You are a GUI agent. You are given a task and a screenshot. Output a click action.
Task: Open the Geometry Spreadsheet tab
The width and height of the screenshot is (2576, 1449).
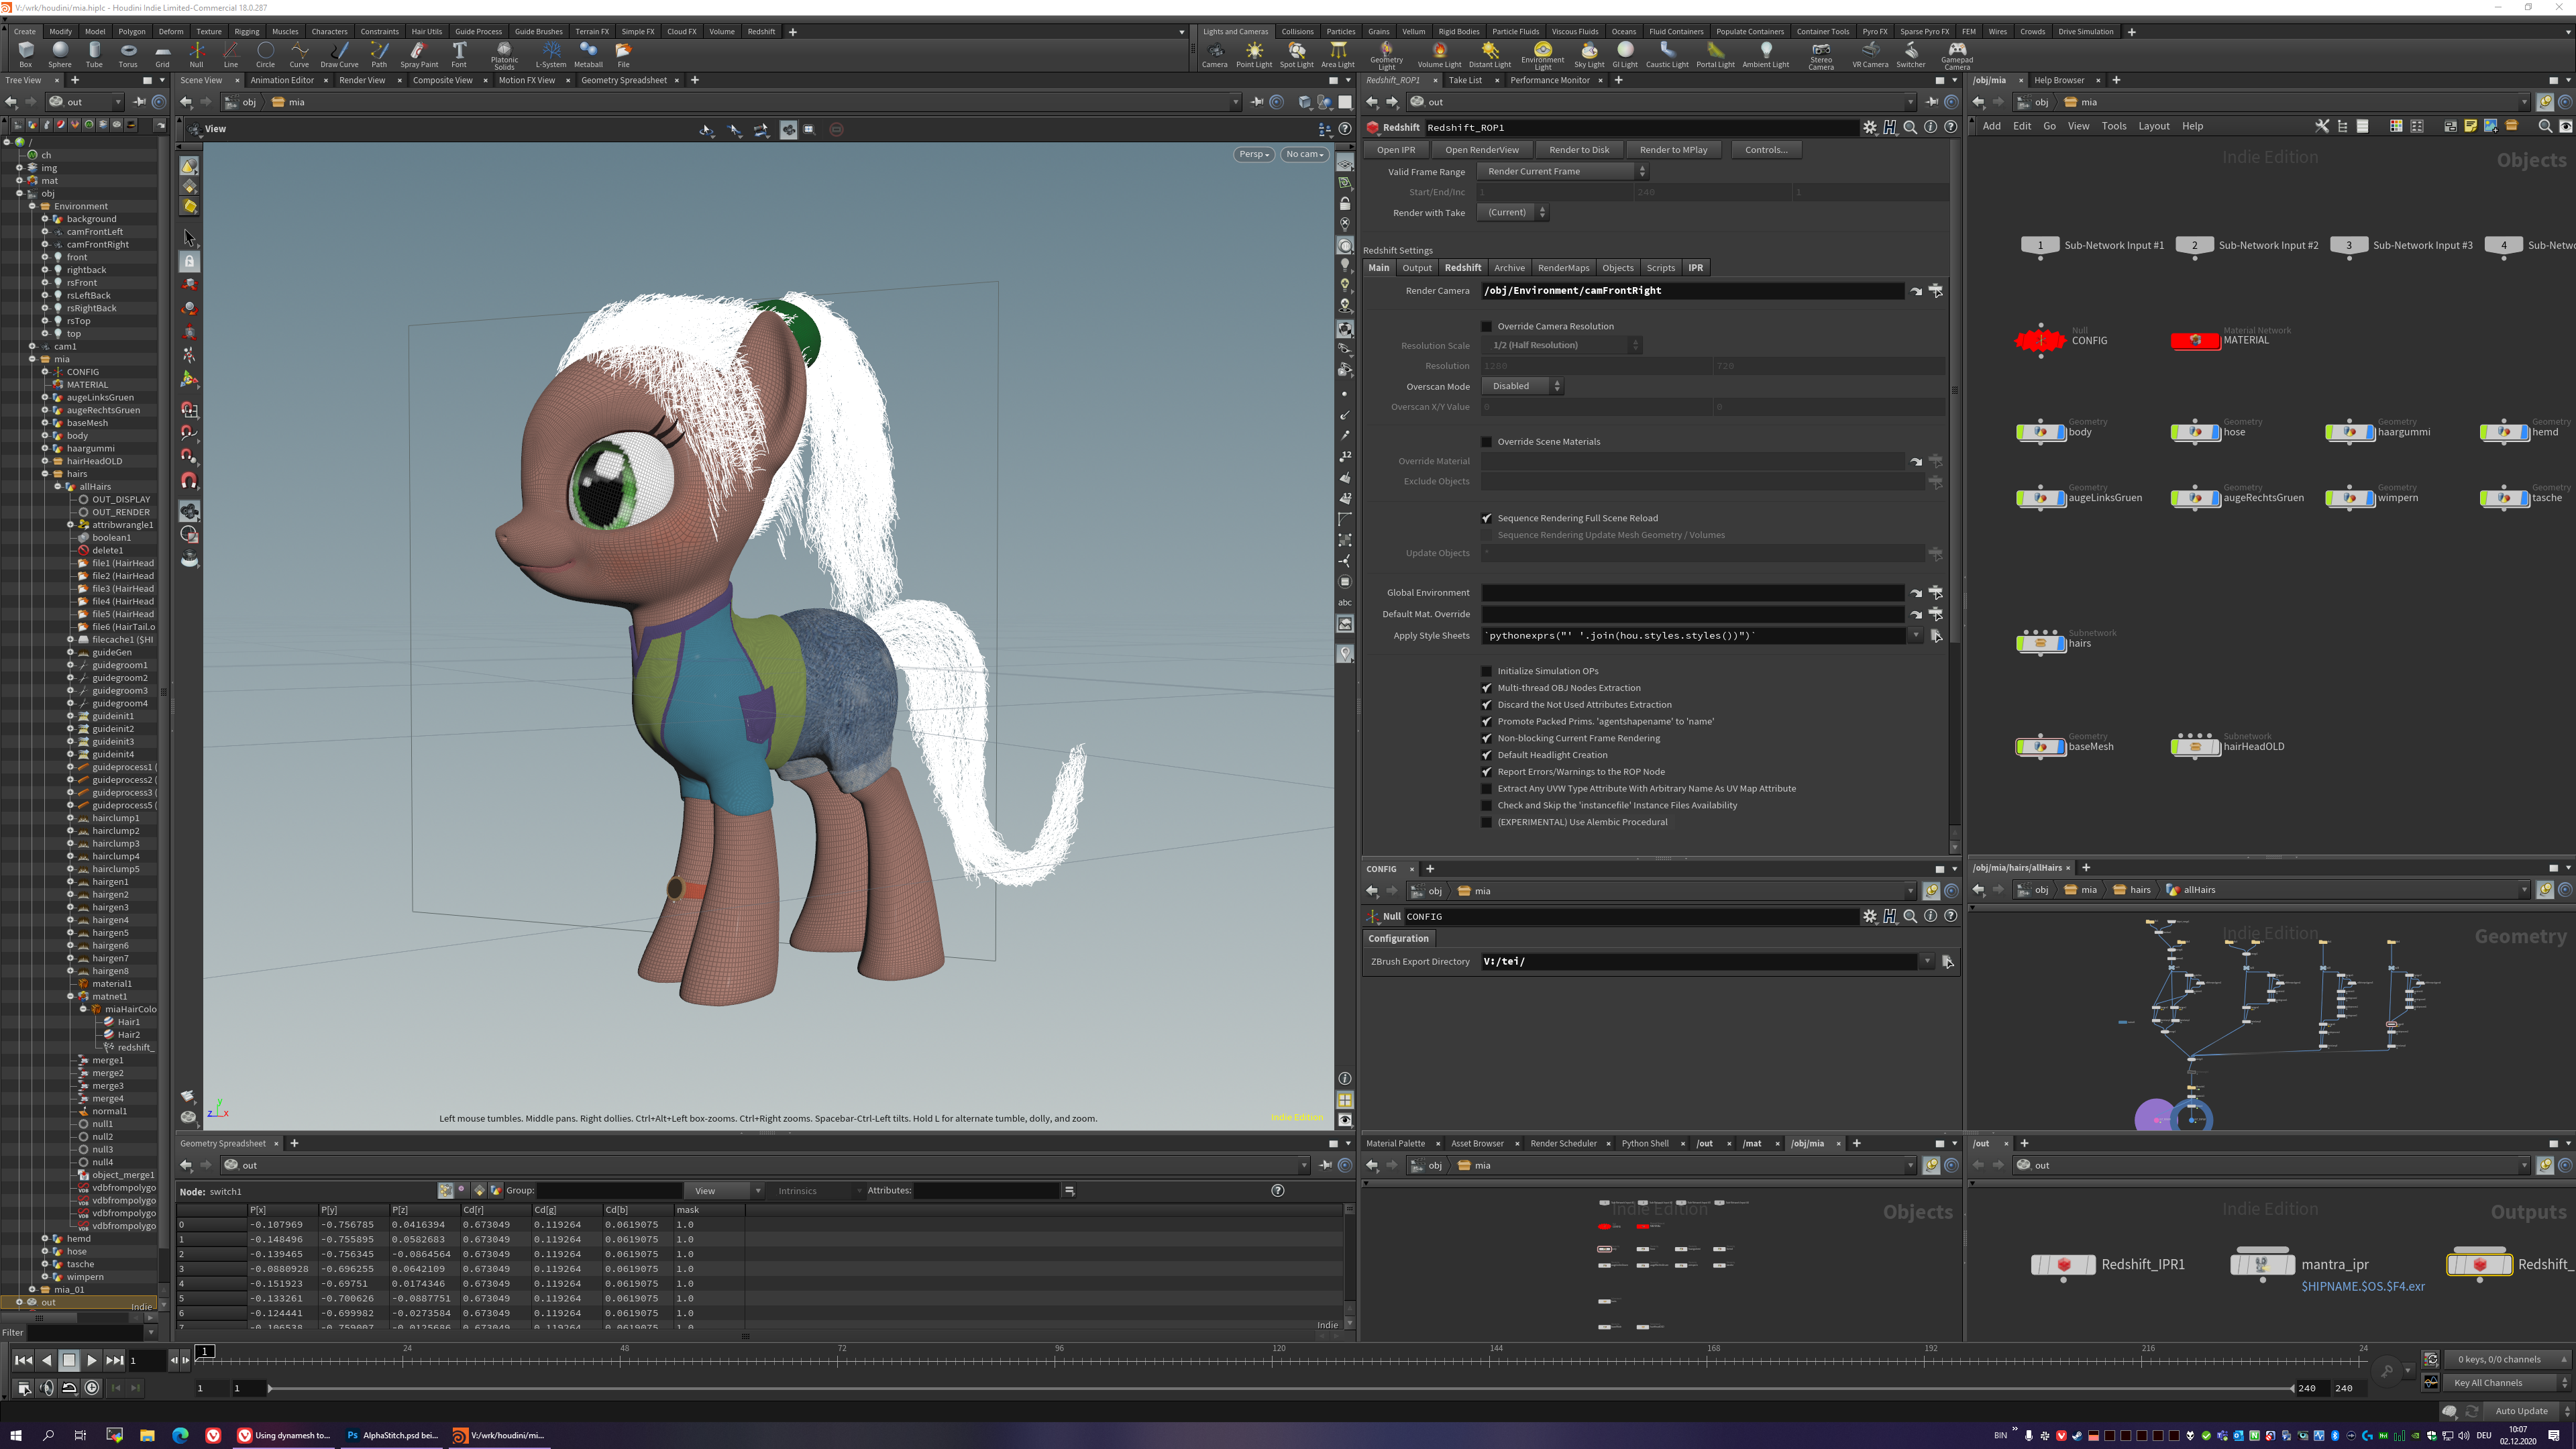623,80
